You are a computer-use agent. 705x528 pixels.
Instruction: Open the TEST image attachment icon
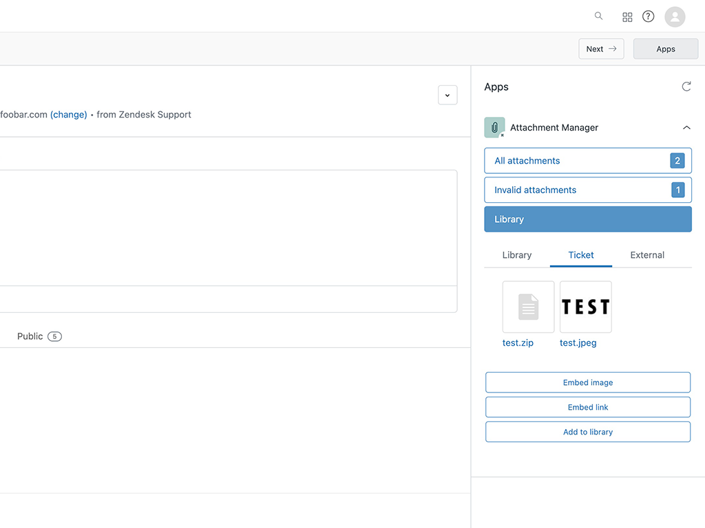(585, 307)
